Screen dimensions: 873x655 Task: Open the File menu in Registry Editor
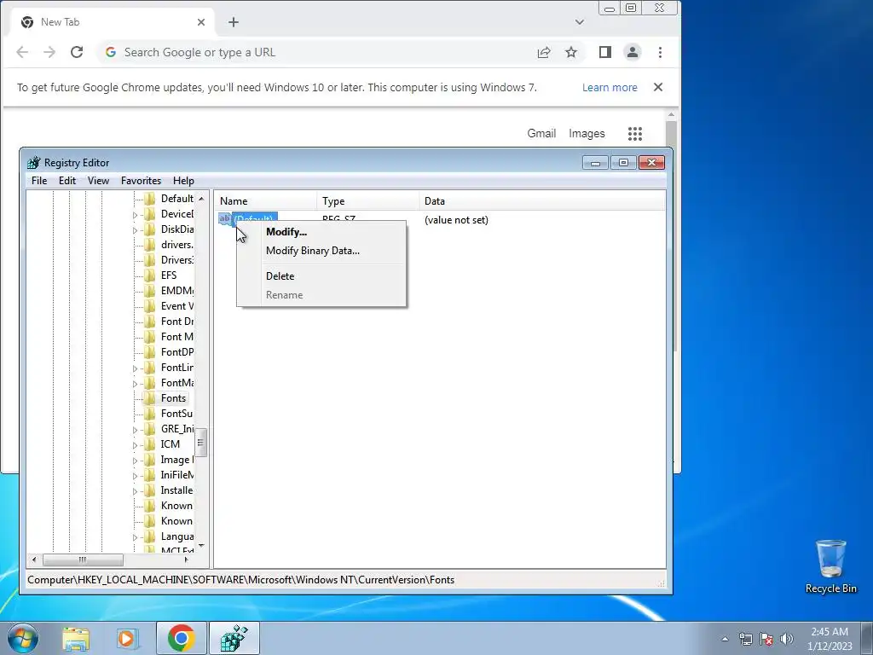click(x=39, y=181)
